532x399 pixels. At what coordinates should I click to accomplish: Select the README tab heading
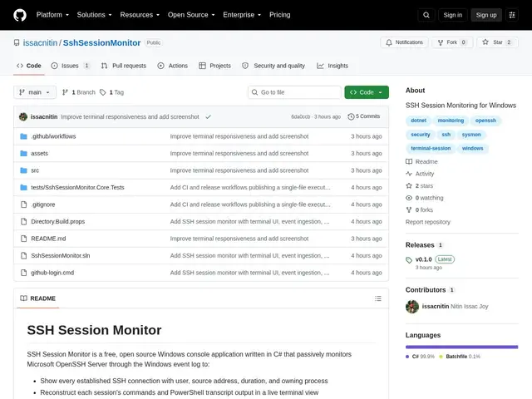pyautogui.click(x=37, y=298)
